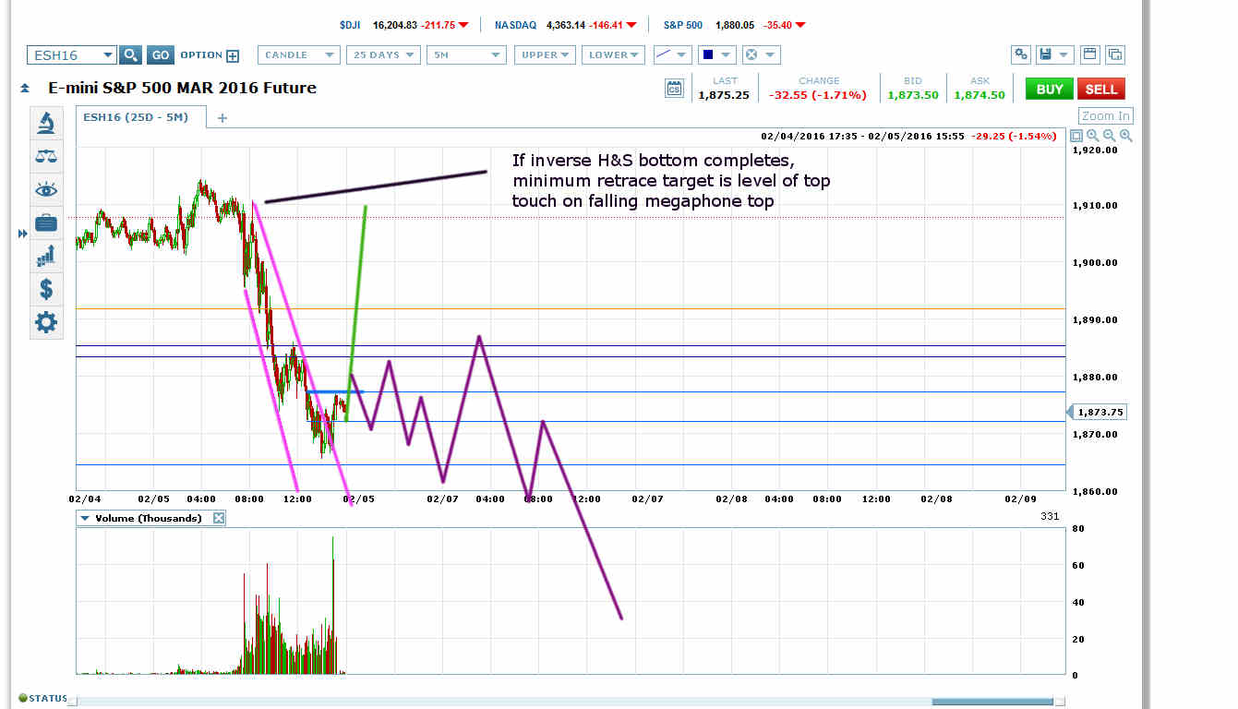This screenshot has width=1238, height=709.
Task: Click the symbol search magnifier icon
Action: coord(130,55)
